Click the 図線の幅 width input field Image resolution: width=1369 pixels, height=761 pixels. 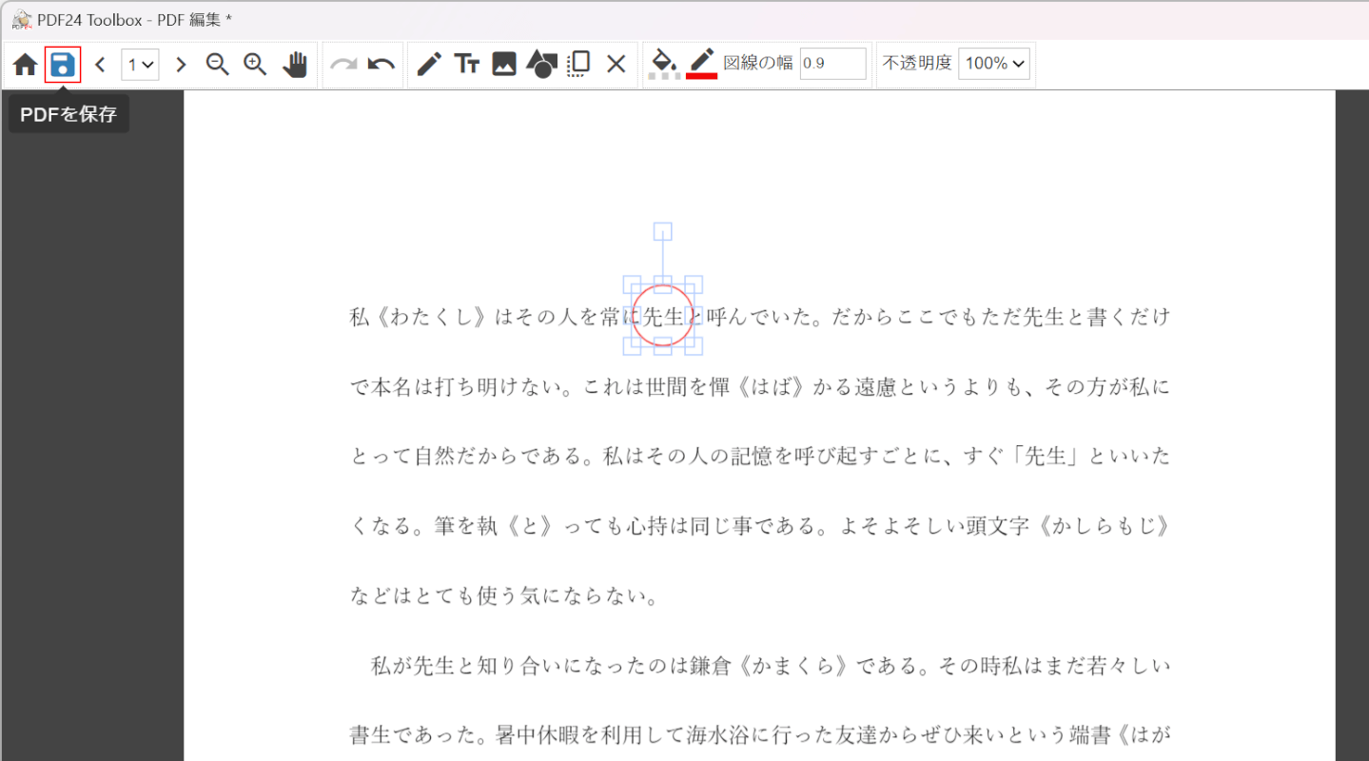[x=833, y=64]
